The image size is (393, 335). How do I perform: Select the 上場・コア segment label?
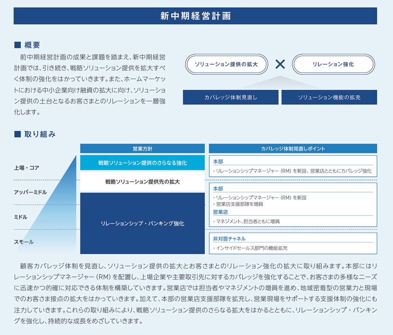point(26,168)
